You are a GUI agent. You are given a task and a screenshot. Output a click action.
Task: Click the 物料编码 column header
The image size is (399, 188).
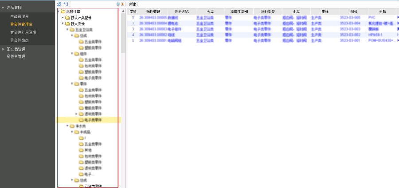pyautogui.click(x=153, y=11)
